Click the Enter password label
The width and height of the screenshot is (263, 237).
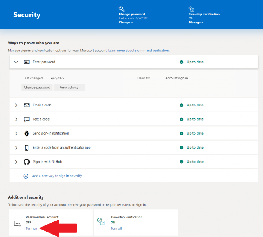pyautogui.click(x=44, y=62)
